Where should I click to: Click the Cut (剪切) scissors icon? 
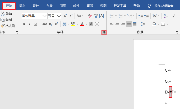point(3,14)
